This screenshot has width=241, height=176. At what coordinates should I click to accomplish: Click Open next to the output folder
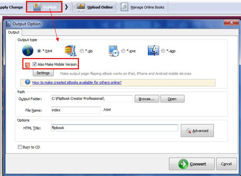(172, 99)
